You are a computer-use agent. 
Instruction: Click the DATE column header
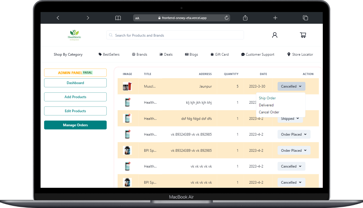[263, 74]
